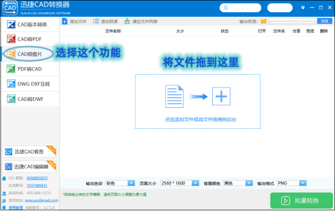Open 使用教程 tutorial link
335x211 pixels.
click(16, 207)
